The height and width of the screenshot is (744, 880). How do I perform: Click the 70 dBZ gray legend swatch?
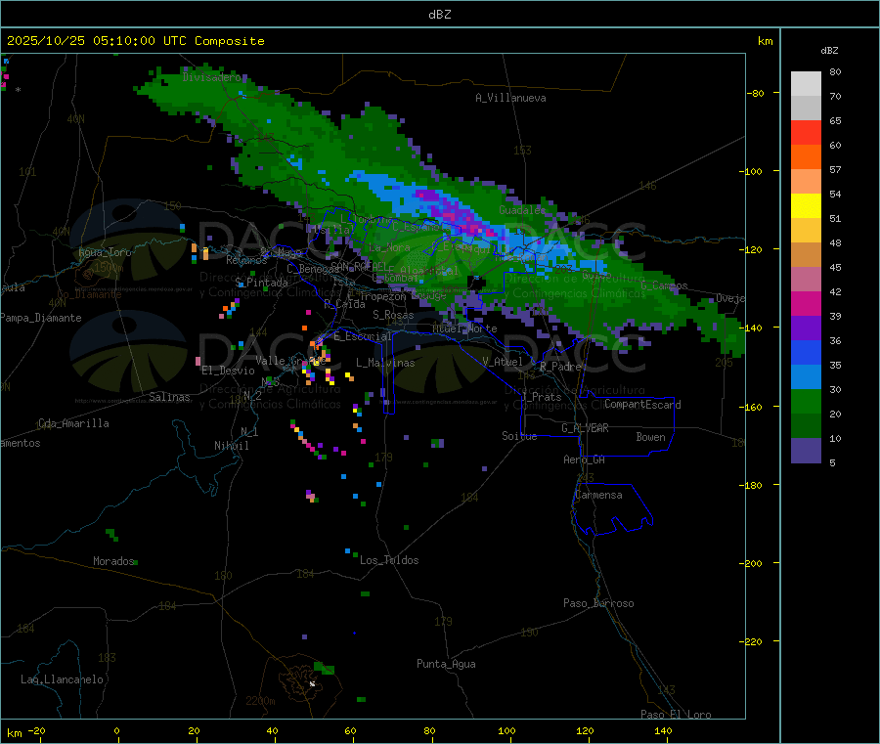(806, 109)
